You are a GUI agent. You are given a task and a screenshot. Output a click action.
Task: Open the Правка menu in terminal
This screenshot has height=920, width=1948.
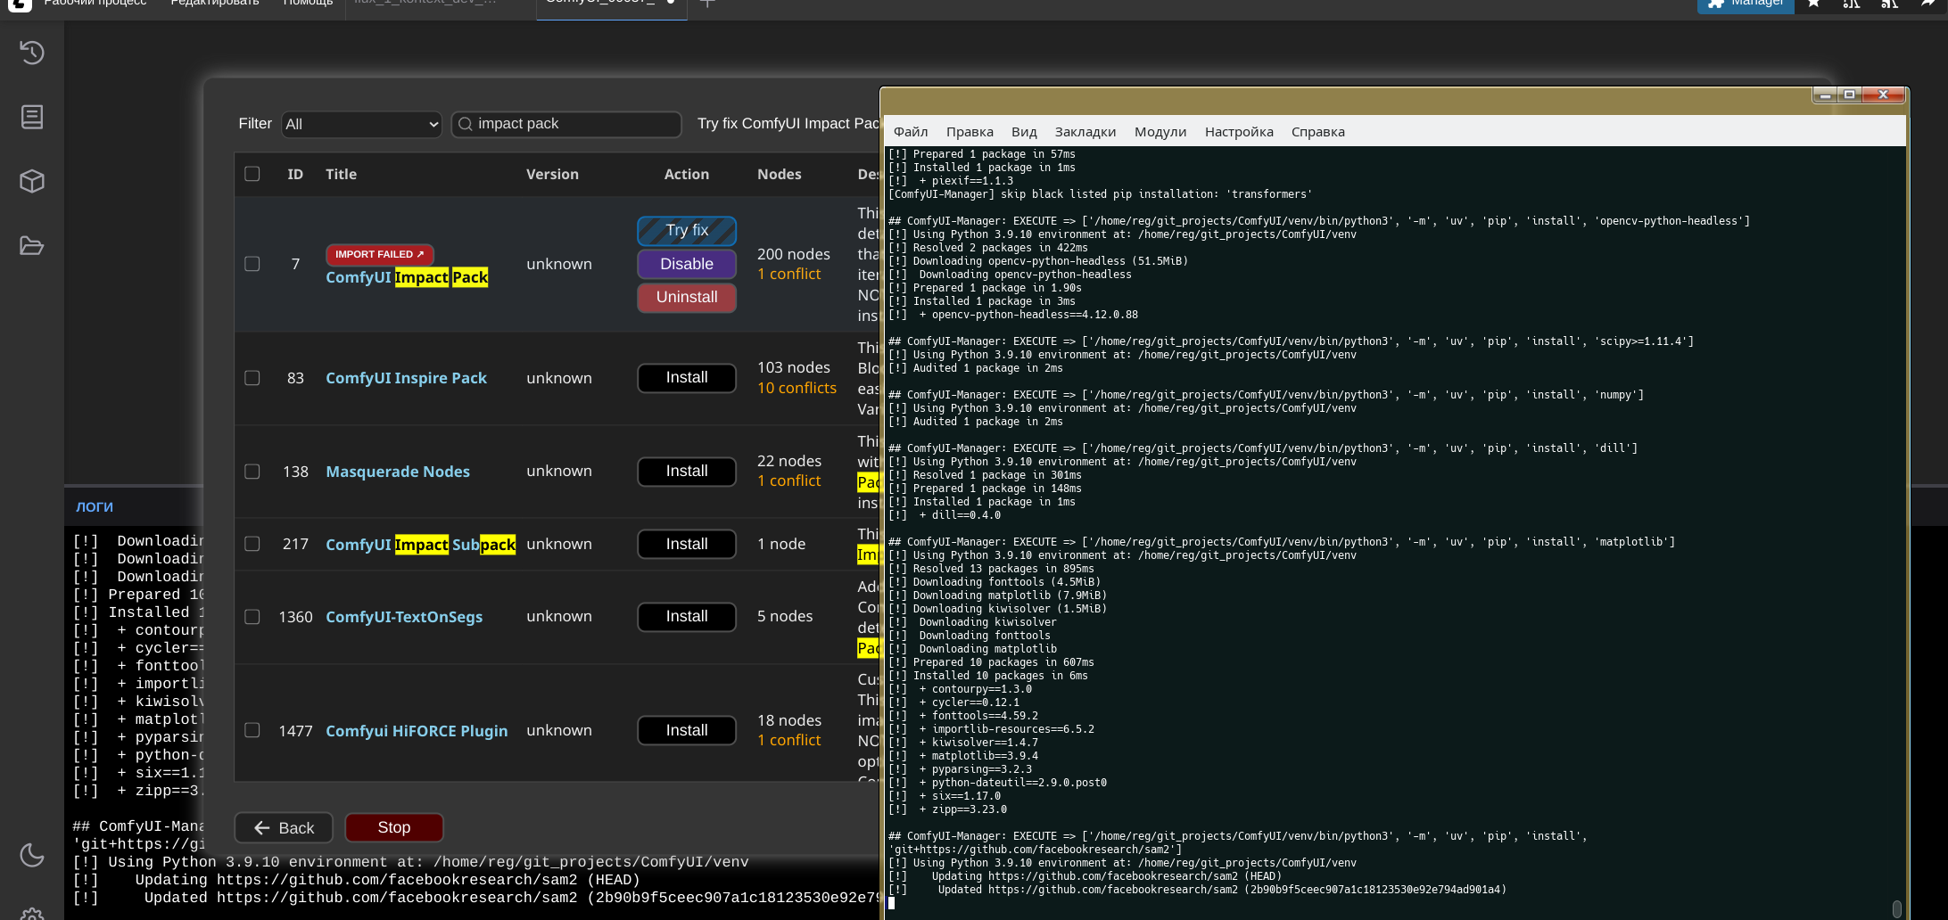(x=970, y=132)
